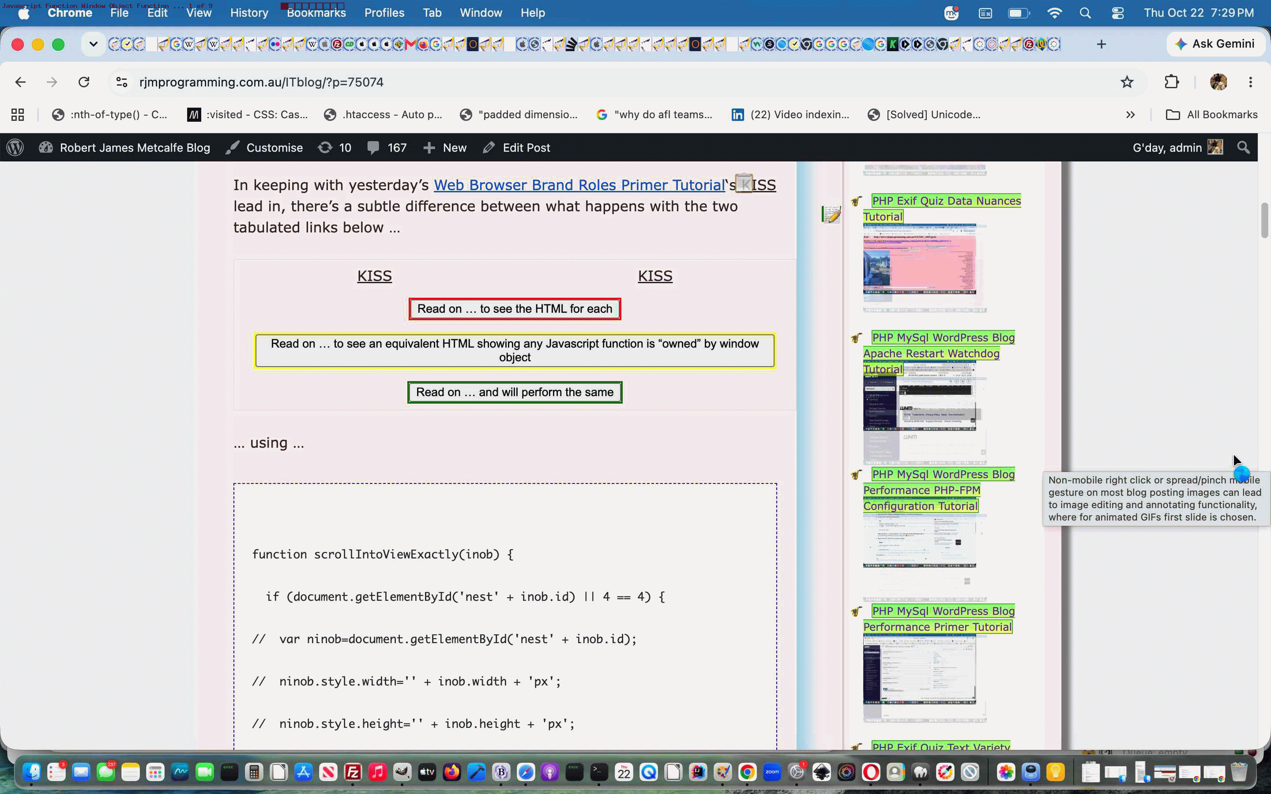Screen dimensions: 1271x794
Task: Open a new tab with plus button
Action: [1102, 44]
